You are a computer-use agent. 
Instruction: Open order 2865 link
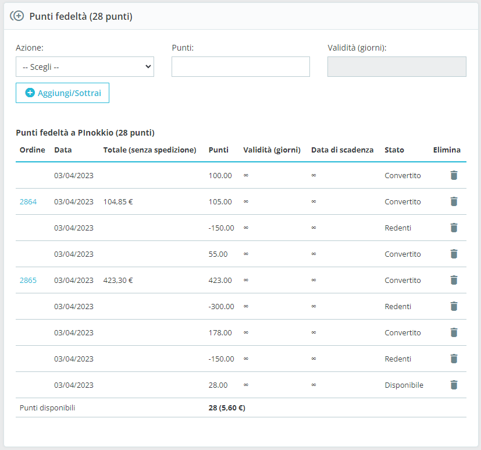[28, 280]
